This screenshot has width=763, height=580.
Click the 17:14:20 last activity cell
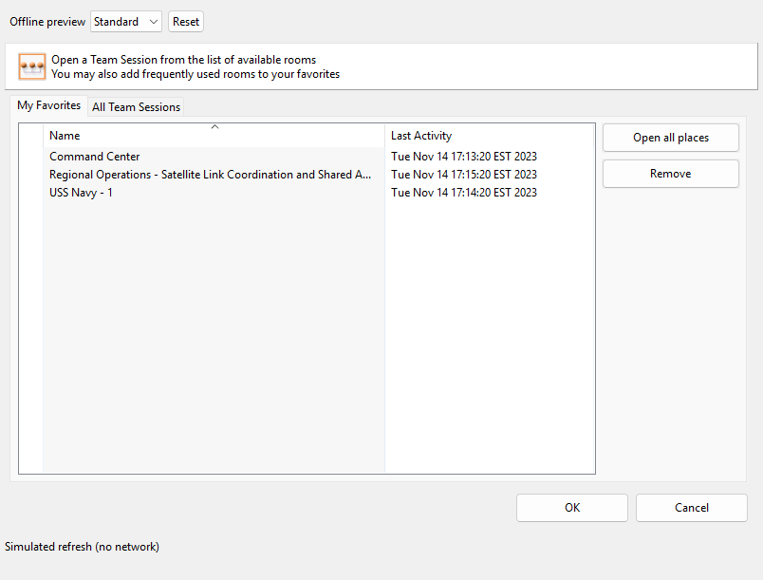point(464,193)
